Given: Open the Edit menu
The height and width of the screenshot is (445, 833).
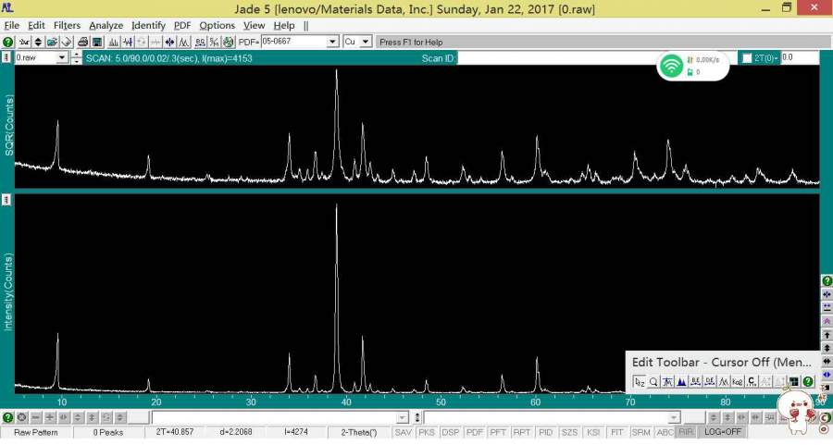Looking at the screenshot, I should tap(36, 26).
